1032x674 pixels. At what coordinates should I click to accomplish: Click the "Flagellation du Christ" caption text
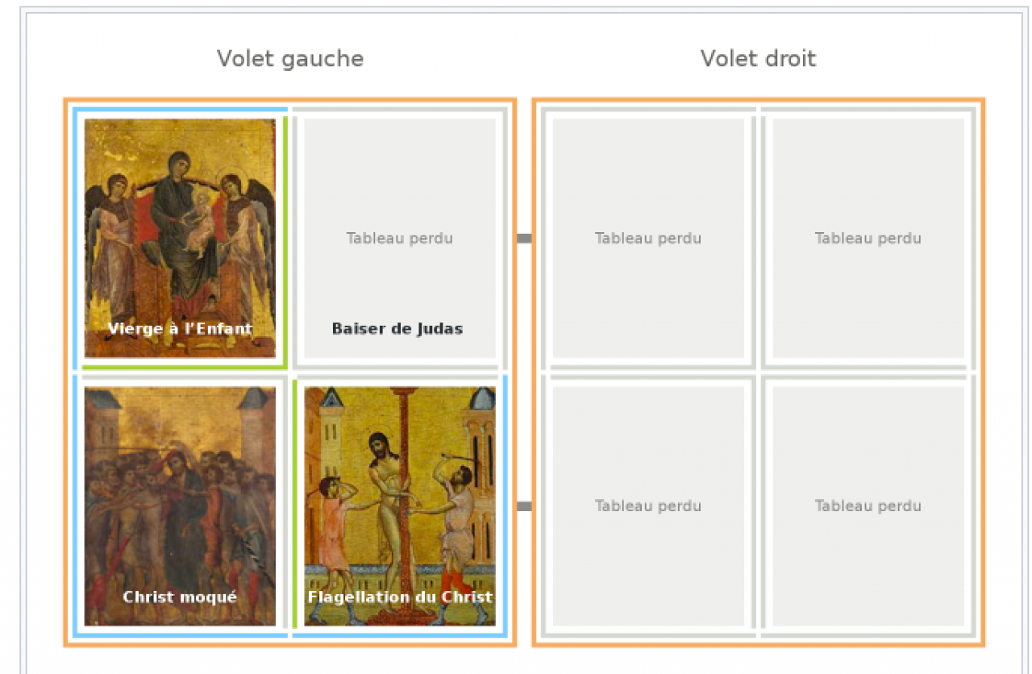400,597
